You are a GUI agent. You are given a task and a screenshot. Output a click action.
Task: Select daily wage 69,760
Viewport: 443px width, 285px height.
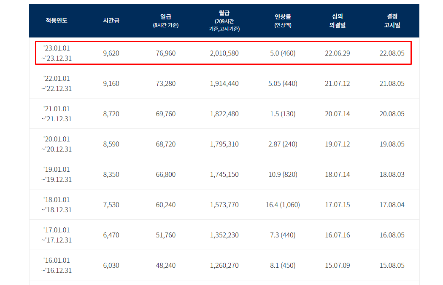click(166, 114)
